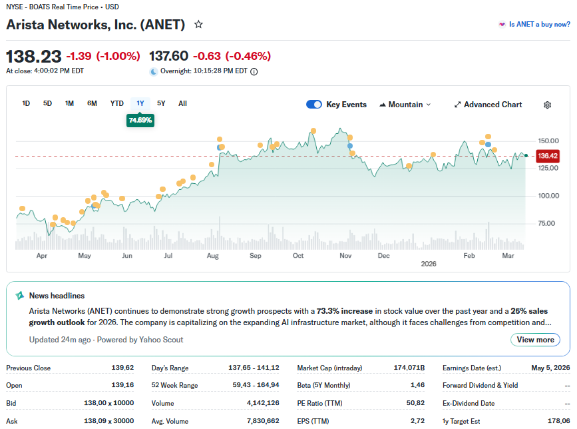
Task: Click the orange event marker at far left of chart
Action: [x=23, y=209]
